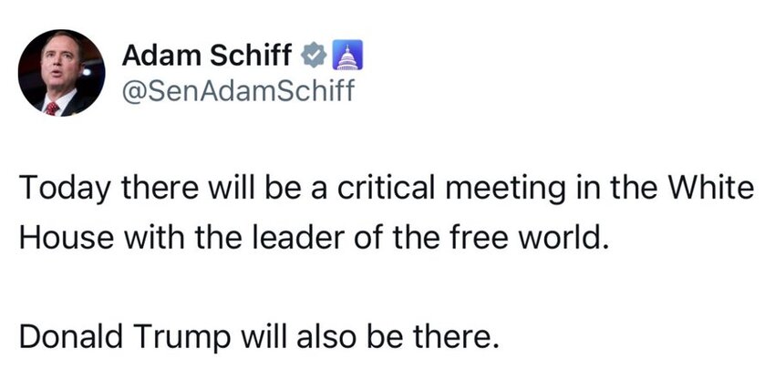Open Adam Schiff's profile picture
Viewport: 775px width, 390px height.
61,73
